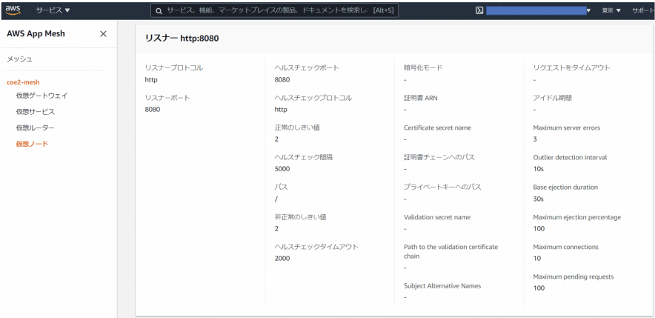The image size is (655, 318).
Task: Open the coe2-mesh mesh link
Action: (x=23, y=82)
